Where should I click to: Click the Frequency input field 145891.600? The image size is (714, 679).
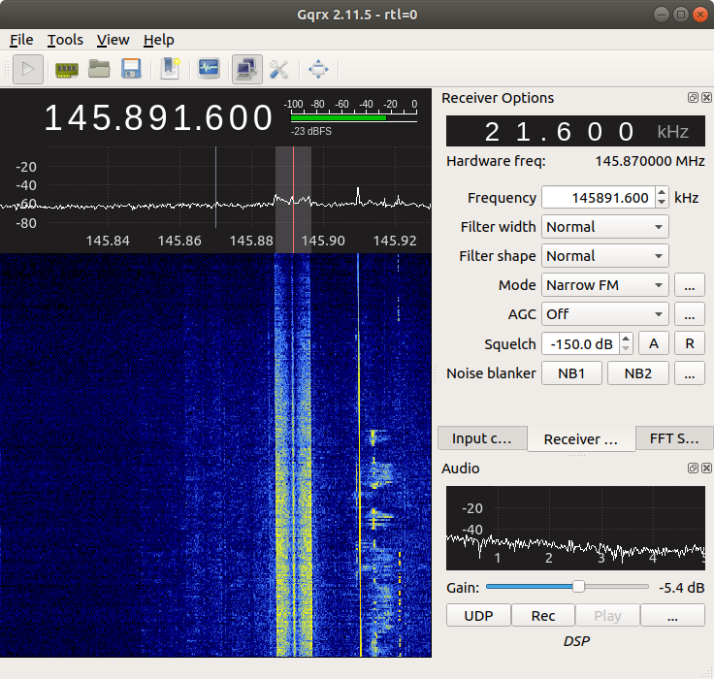point(599,198)
